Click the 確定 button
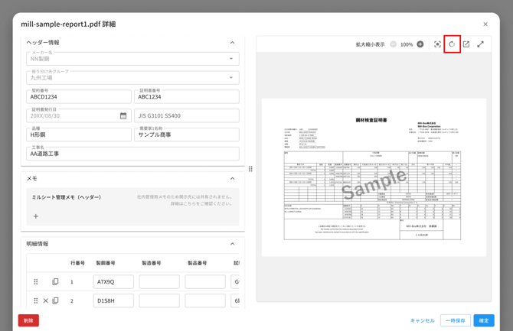Viewport: 513px width, 331px height. click(x=484, y=320)
